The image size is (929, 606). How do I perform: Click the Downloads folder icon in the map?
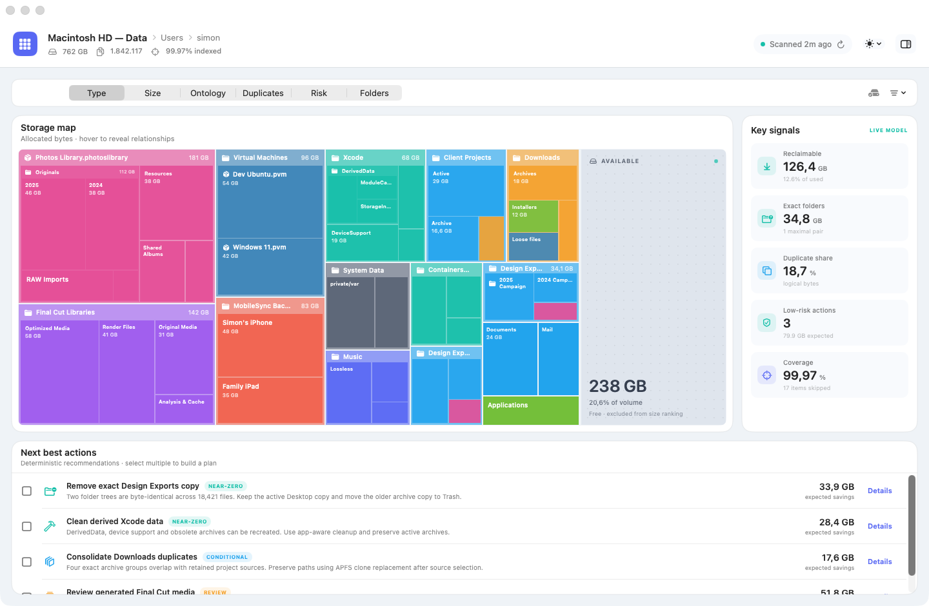click(x=517, y=158)
